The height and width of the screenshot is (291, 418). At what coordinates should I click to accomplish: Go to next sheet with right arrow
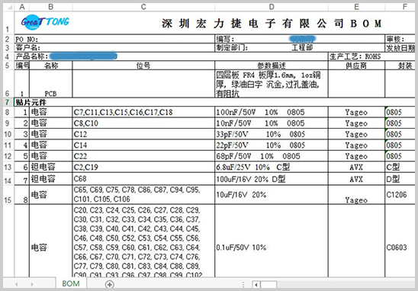point(32,284)
